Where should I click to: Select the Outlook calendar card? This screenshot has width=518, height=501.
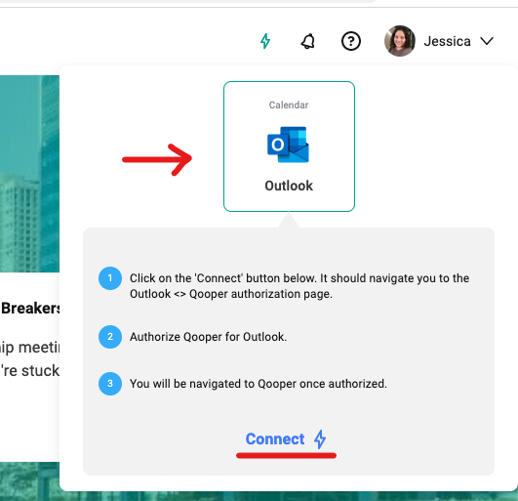(289, 146)
